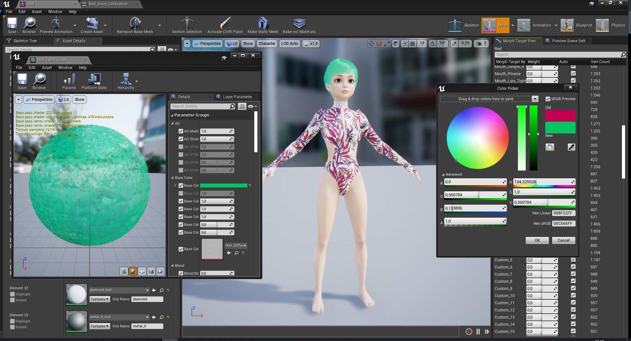
Task: Switch to Skeleton Tree tab
Action: coord(25,41)
